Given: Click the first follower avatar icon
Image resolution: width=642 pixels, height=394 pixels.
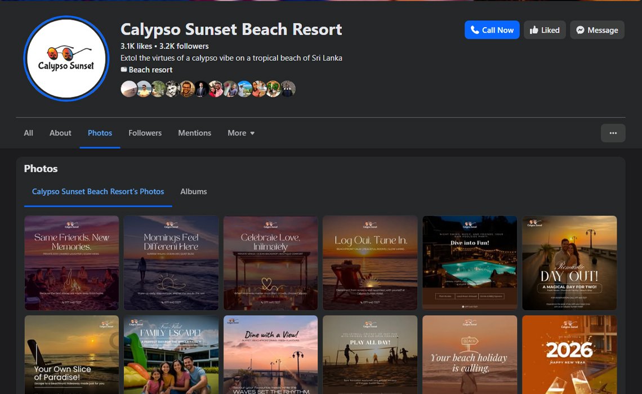Looking at the screenshot, I should [x=128, y=89].
